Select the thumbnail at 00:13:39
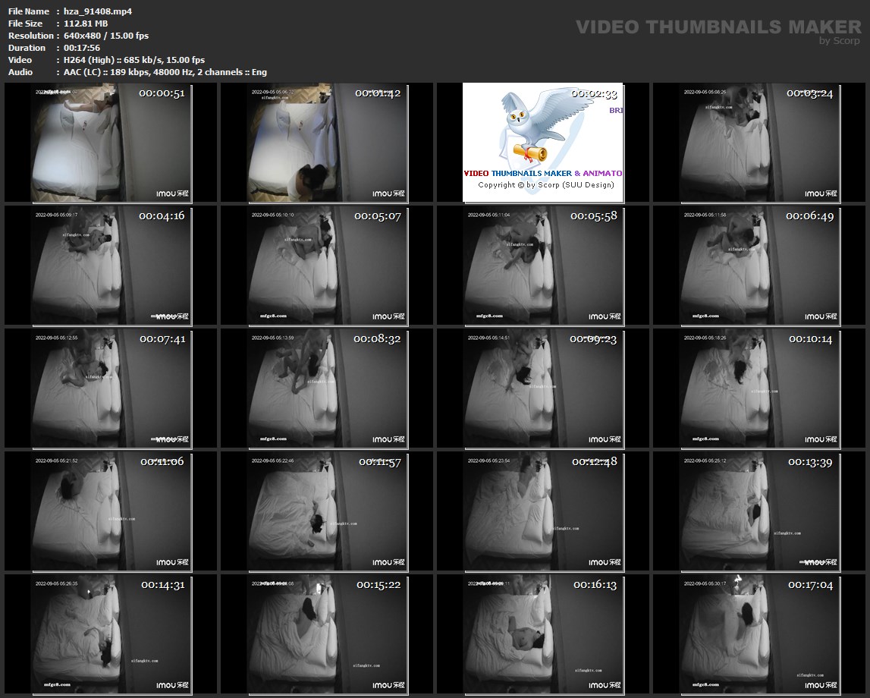The image size is (870, 698). (x=759, y=511)
